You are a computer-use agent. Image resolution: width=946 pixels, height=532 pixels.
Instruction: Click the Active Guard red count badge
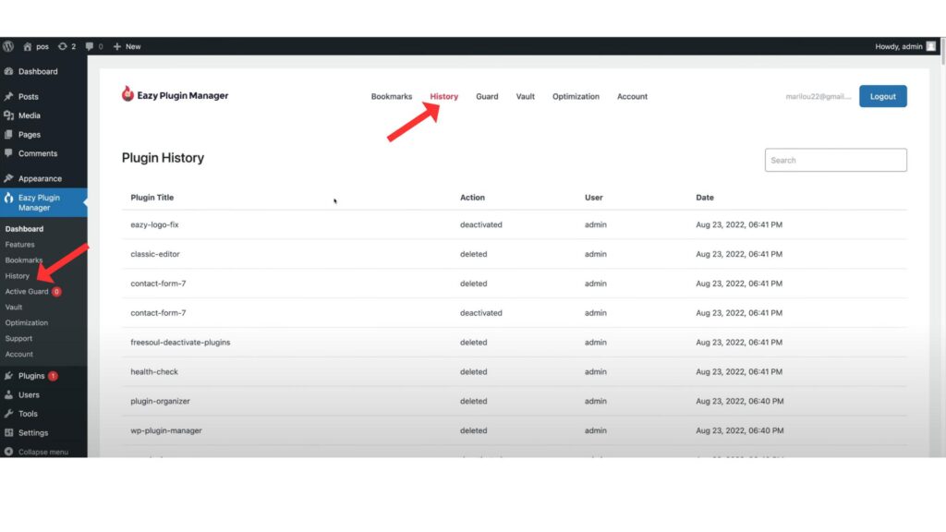click(56, 291)
